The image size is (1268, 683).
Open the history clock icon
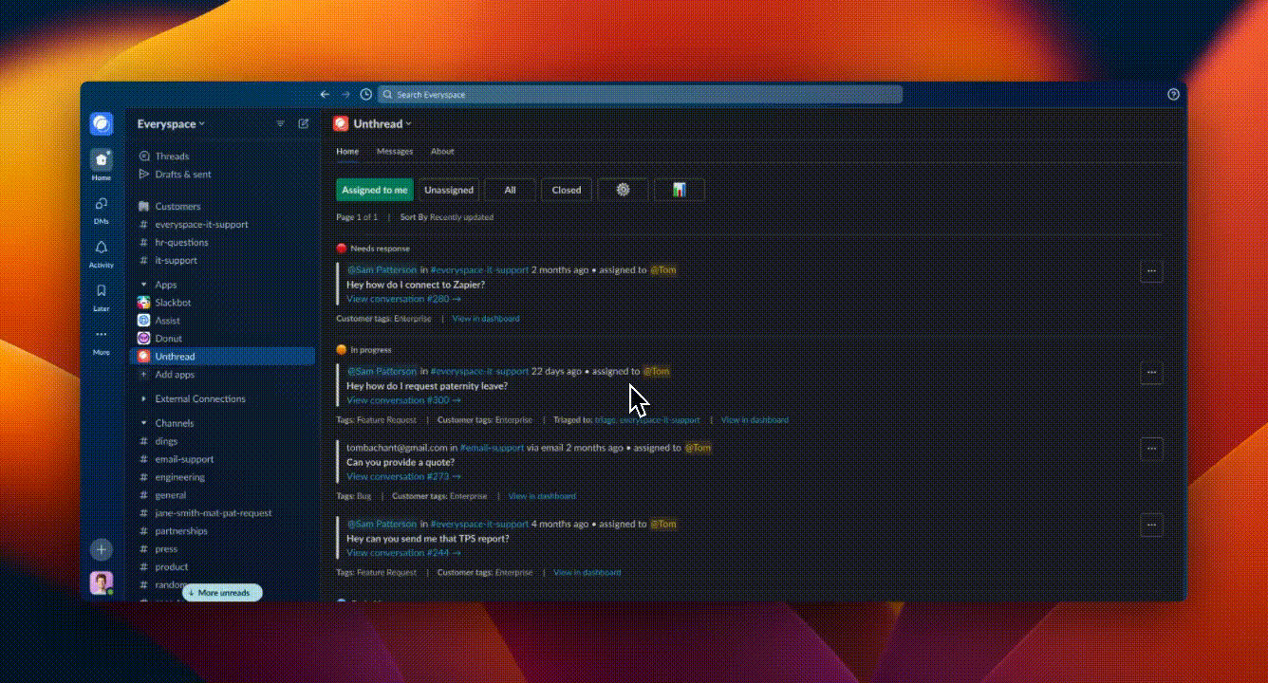tap(366, 95)
